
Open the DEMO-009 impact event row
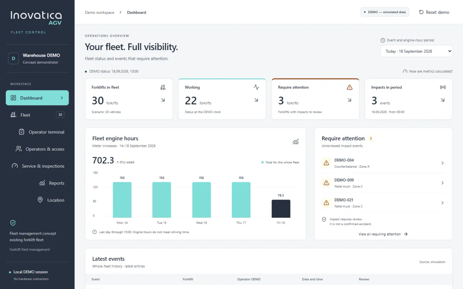click(383, 183)
